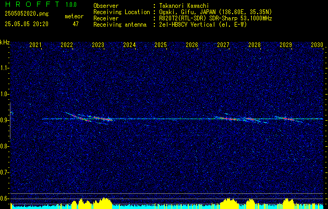Viewport: 328px width, 209px height.
Task: Click the observer name Takanori Kawachi
Action: [x=184, y=6]
